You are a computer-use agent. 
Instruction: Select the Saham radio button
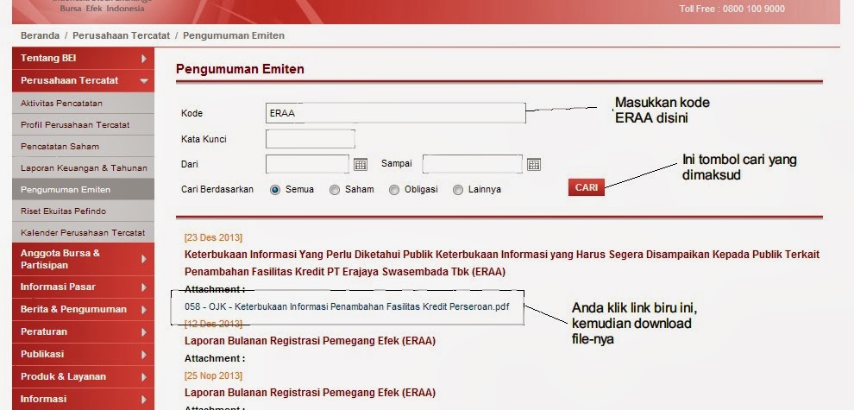pos(335,190)
